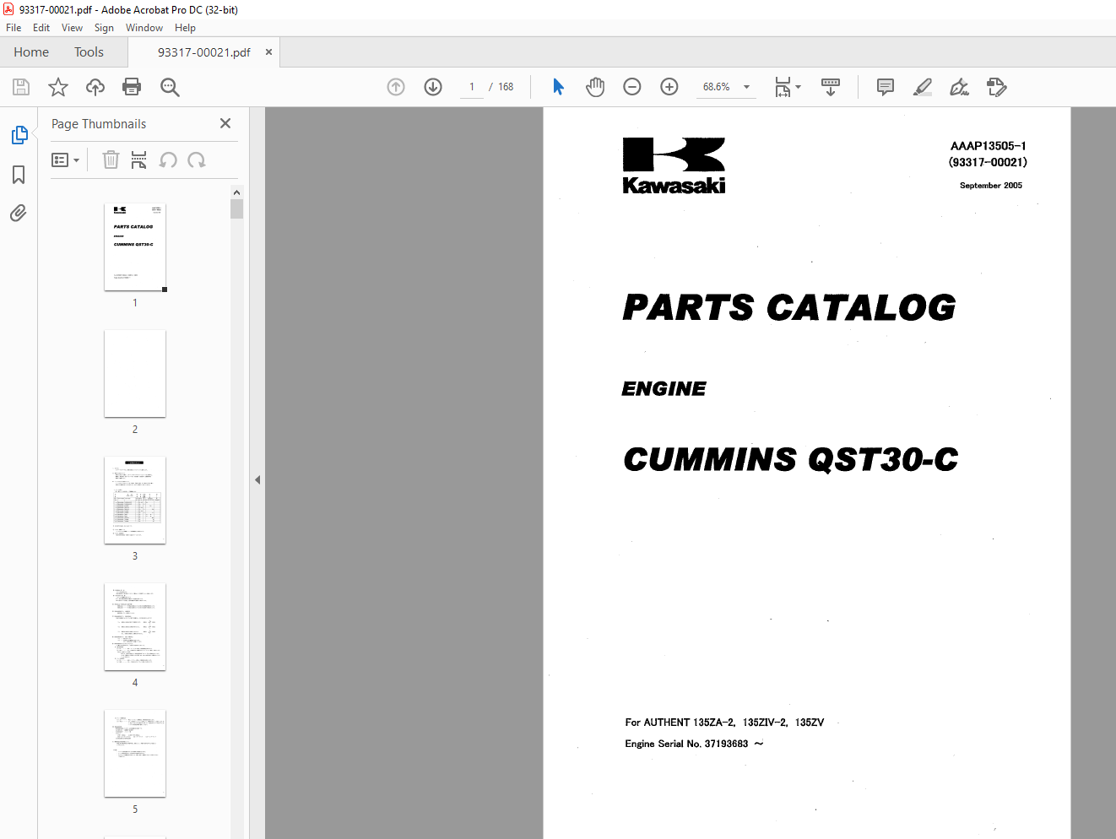Viewport: 1116px width, 839px height.
Task: Click thumbnail panel scrollbar thumb
Action: 236,208
